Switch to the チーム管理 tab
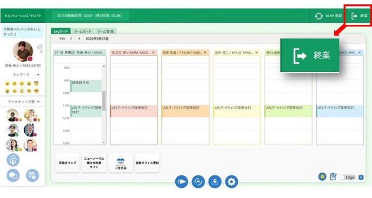This screenshot has width=372, height=198. pos(106,31)
